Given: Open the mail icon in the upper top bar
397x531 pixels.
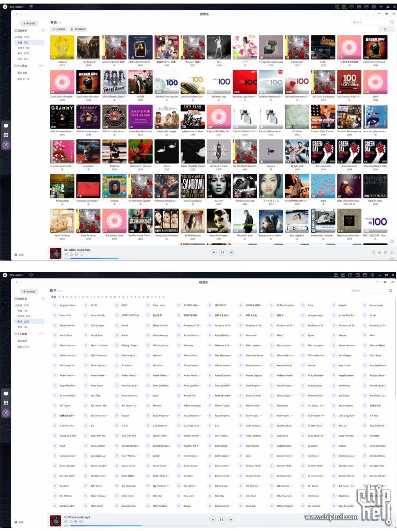Looking at the screenshot, I should click(366, 6).
